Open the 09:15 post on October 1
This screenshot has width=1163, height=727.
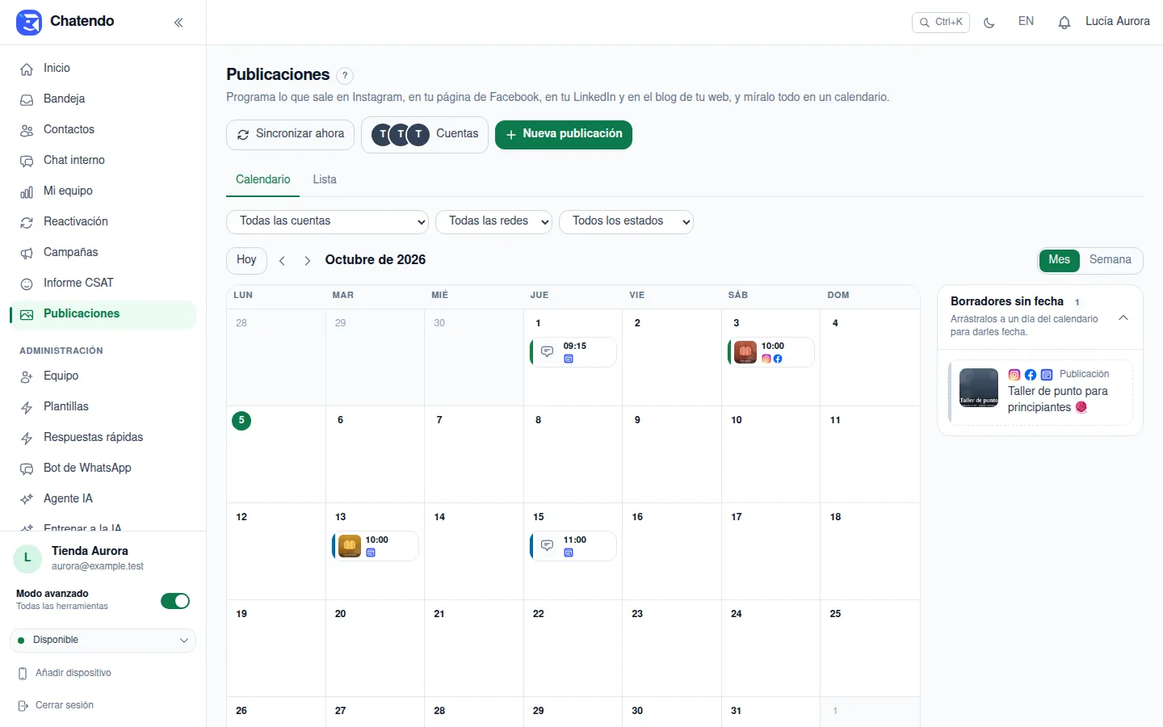coord(573,352)
